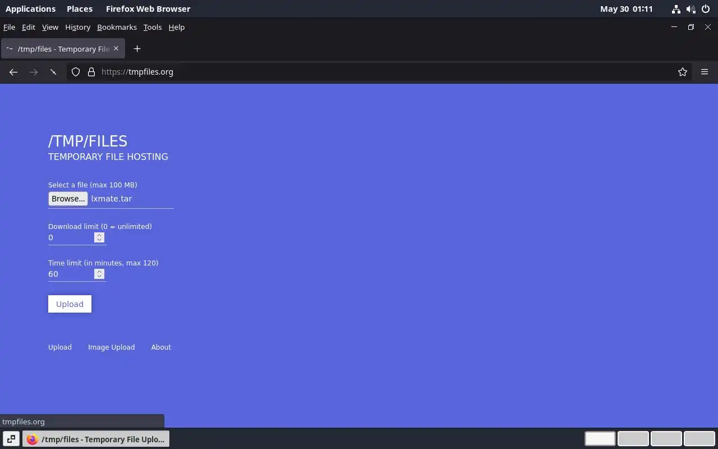This screenshot has height=449, width=718.
Task: Open the Places menu in top panel
Action: pos(80,9)
